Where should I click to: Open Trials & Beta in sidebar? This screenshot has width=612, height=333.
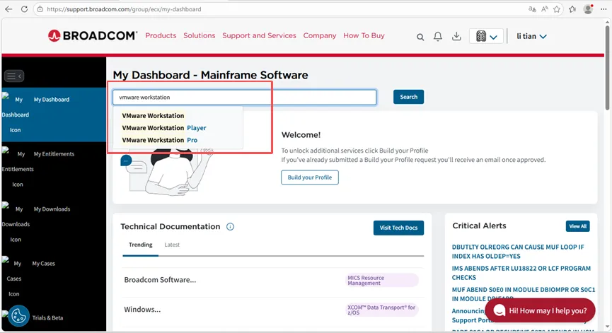tap(47, 317)
